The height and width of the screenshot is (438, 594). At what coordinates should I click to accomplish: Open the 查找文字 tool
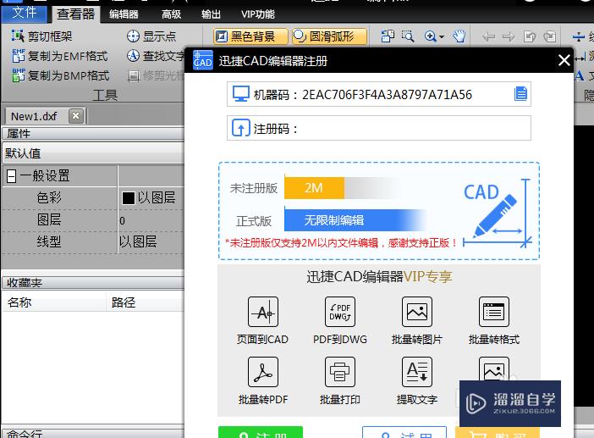pyautogui.click(x=156, y=56)
